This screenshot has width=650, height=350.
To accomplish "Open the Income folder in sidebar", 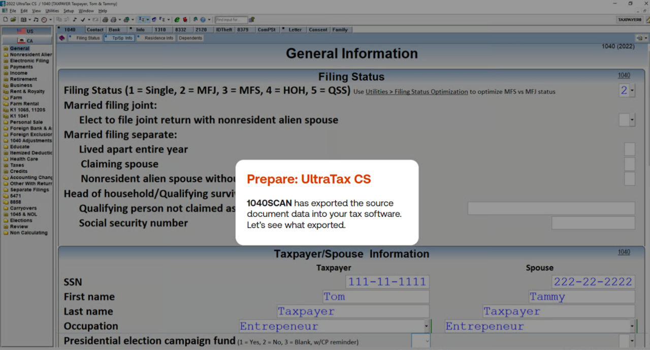I will (19, 73).
